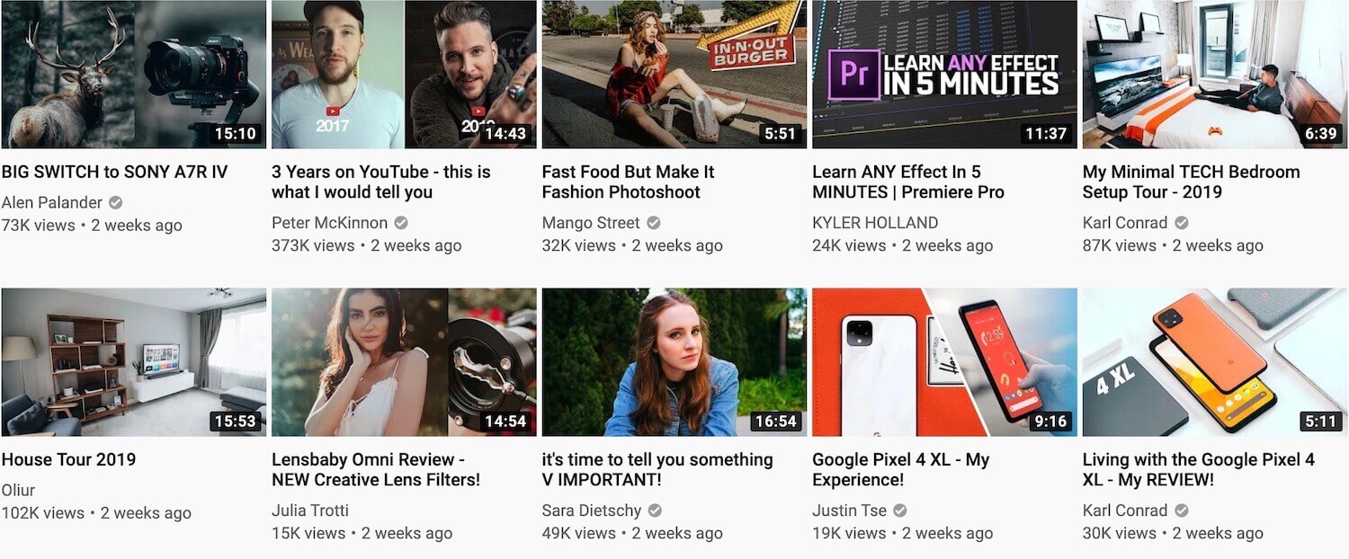The width and height of the screenshot is (1349, 559).
Task: Click the 15:10 duration badge on Sony video
Action: (x=235, y=134)
